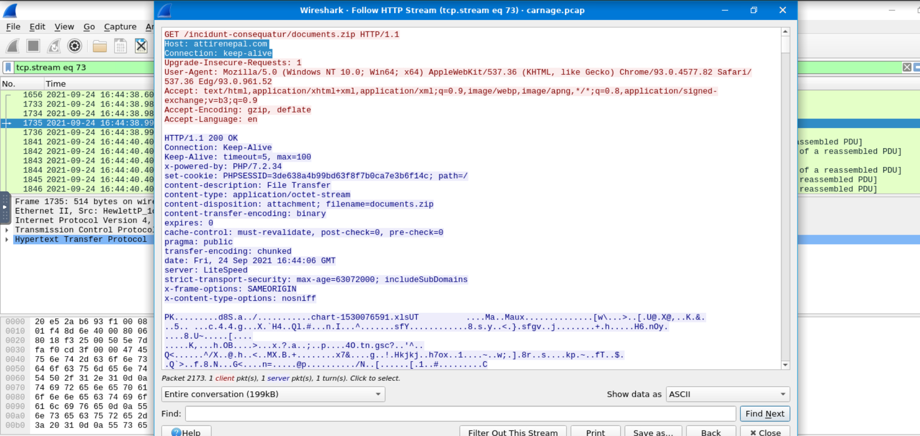
Task: Click the Find Next button
Action: click(765, 413)
